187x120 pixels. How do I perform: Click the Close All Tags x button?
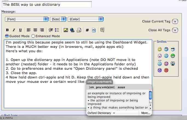(175, 30)
